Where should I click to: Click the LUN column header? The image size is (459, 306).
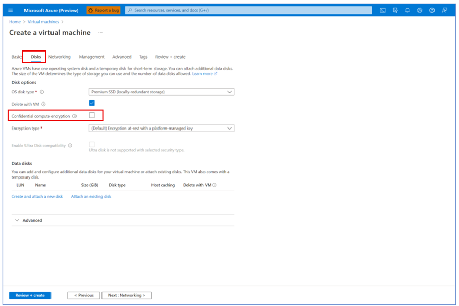click(x=20, y=185)
